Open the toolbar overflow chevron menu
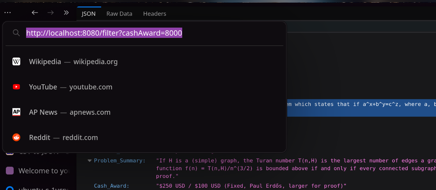Image resolution: width=436 pixels, height=190 pixels. 66,13
